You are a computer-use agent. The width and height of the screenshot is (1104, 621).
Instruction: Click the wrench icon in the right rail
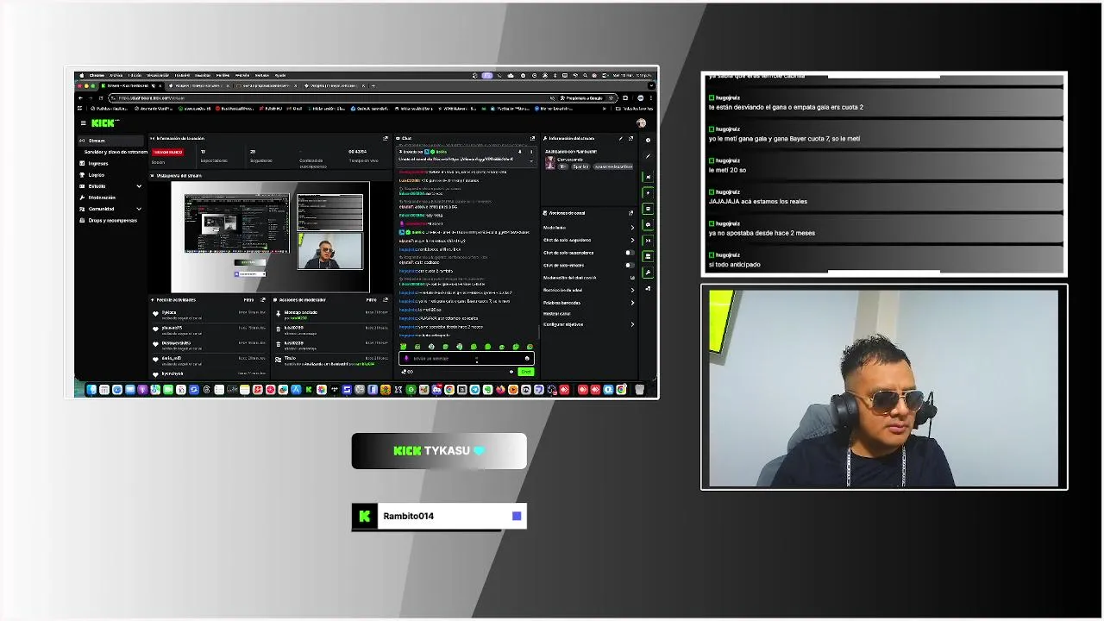click(648, 273)
